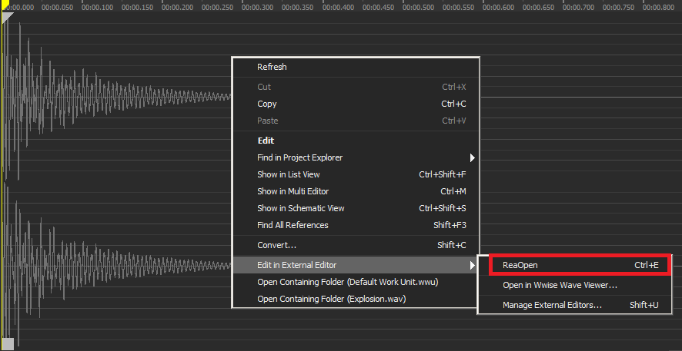The width and height of the screenshot is (682, 351).
Task: Click the 00:00.600 mark on time ruler
Action: click(x=499, y=7)
